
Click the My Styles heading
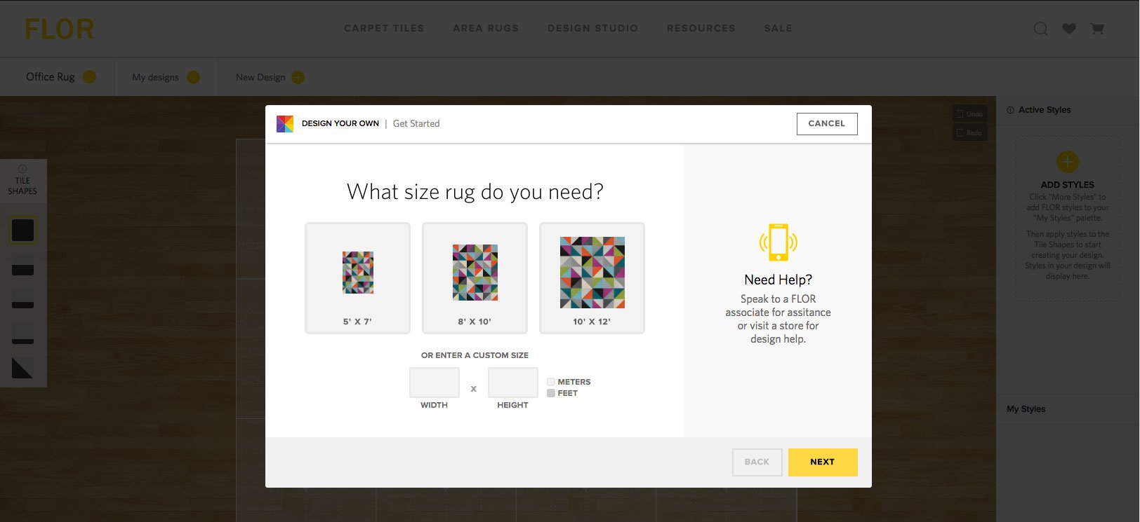coord(1026,409)
